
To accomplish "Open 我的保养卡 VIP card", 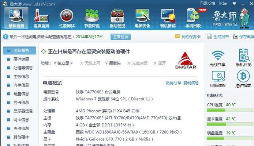I will [x=188, y=36].
